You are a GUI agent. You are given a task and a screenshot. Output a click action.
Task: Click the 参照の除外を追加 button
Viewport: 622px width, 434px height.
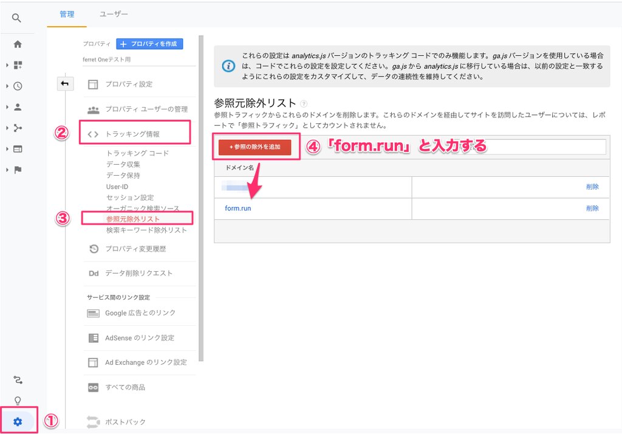pos(255,147)
